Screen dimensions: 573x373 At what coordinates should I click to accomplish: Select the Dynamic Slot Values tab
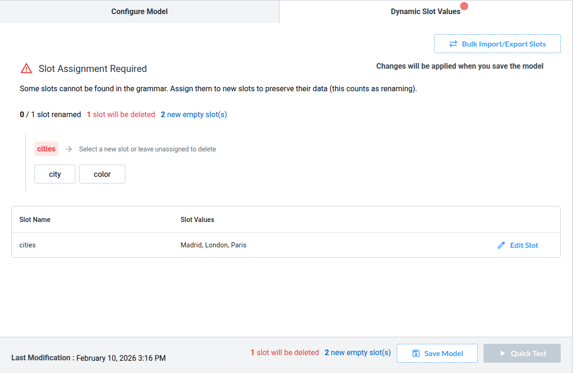click(x=426, y=11)
